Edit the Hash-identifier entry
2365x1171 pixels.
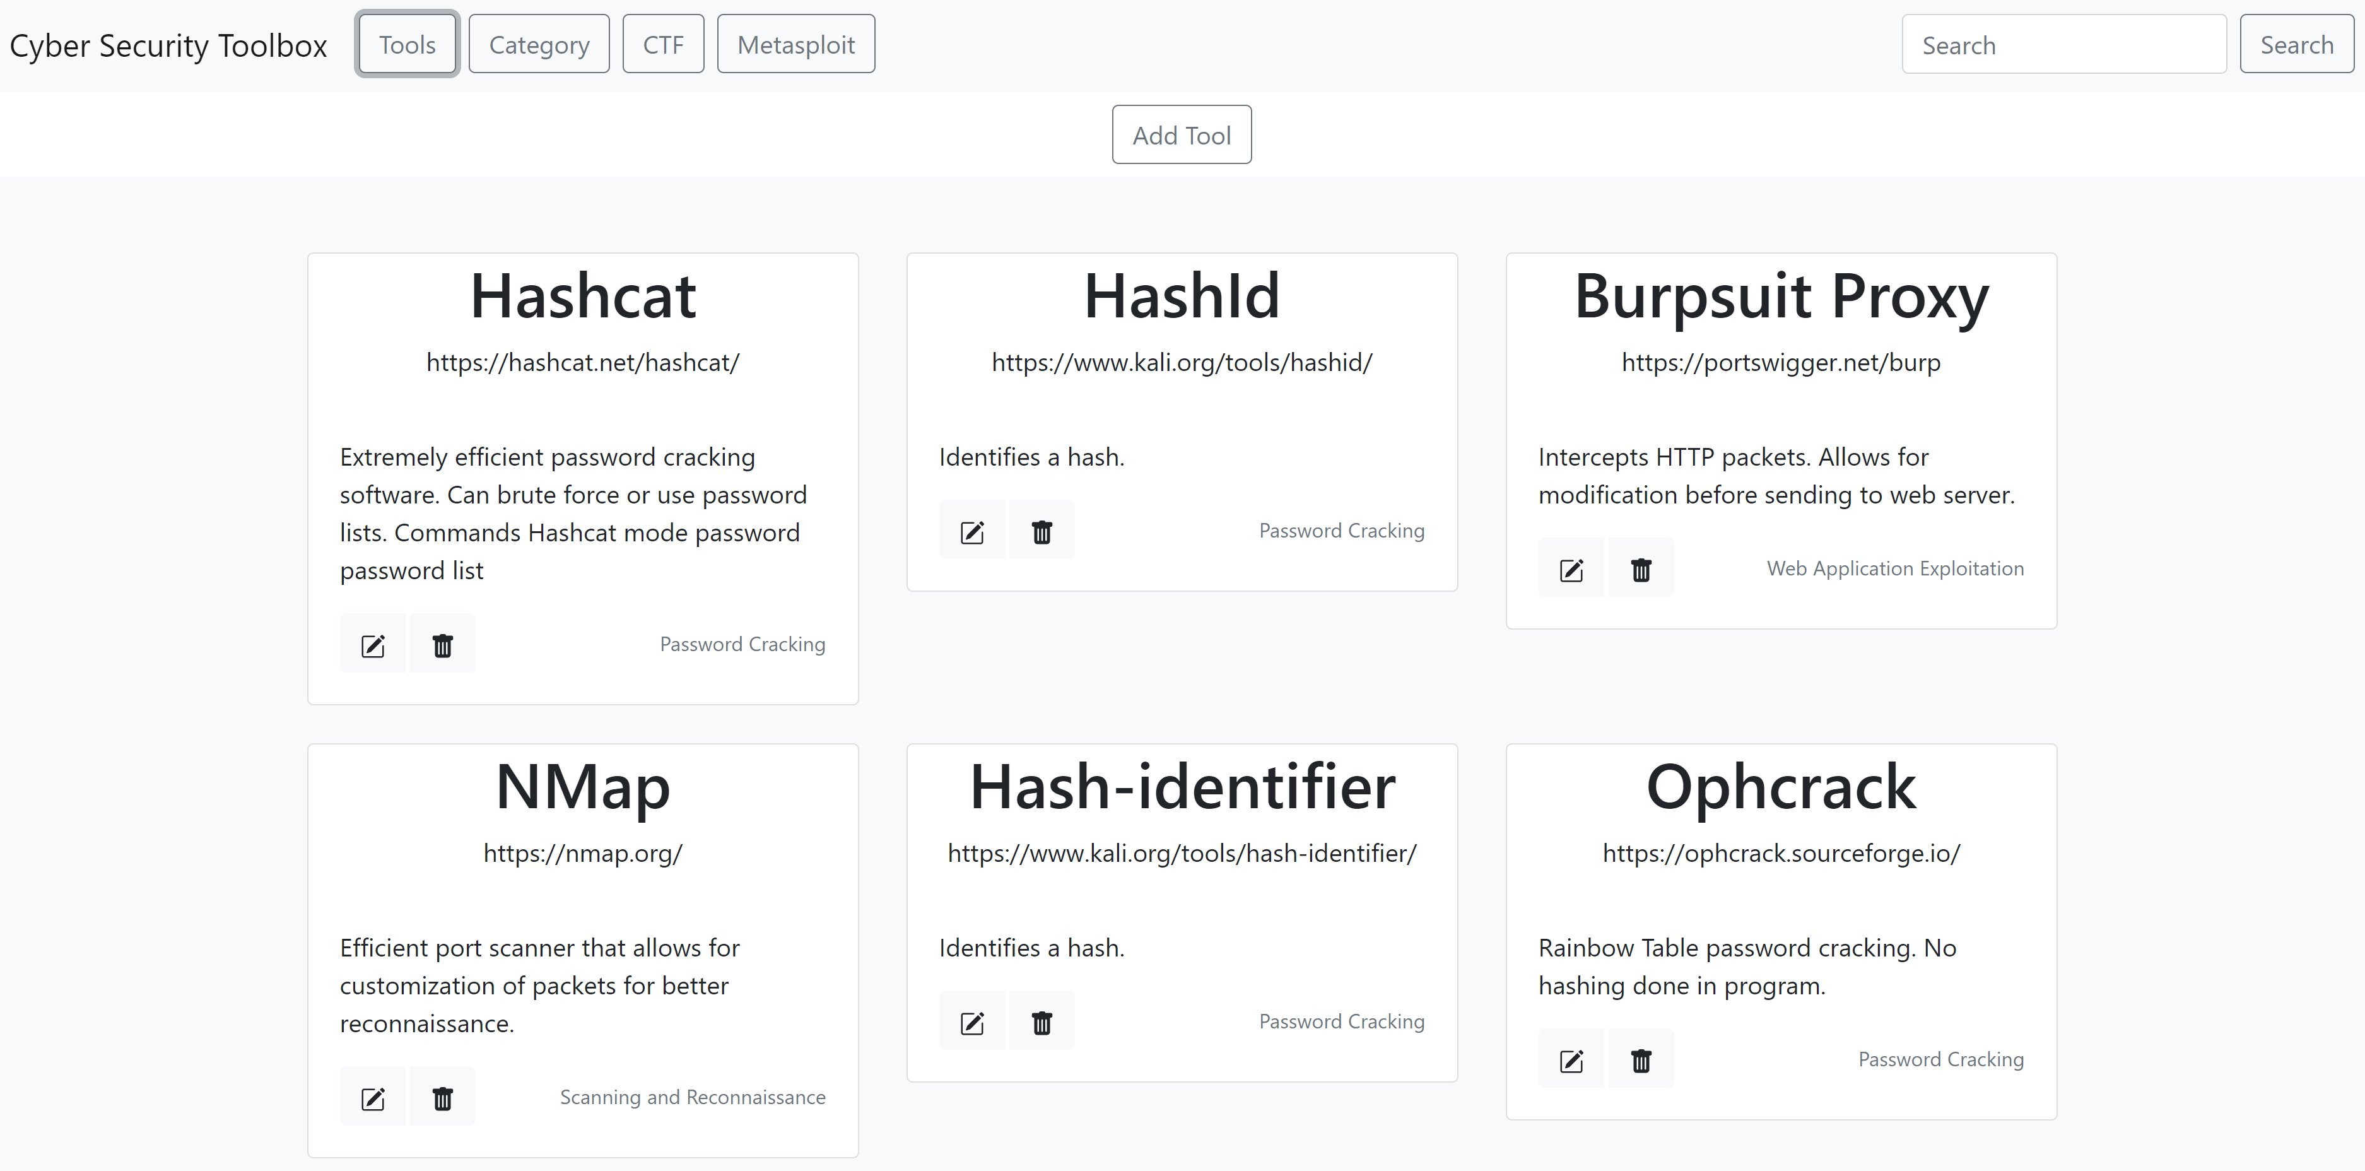[972, 1021]
